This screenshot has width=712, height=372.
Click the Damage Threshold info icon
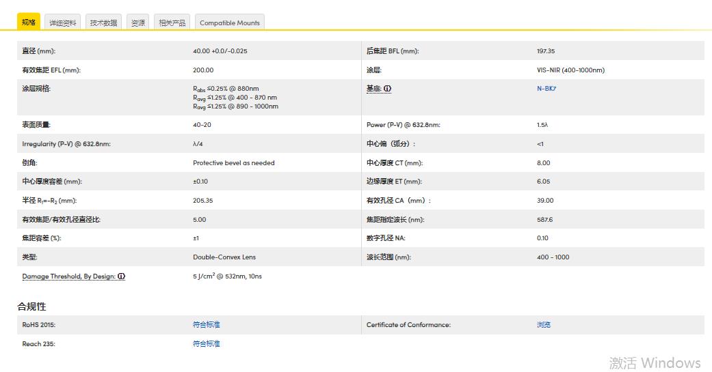(122, 276)
